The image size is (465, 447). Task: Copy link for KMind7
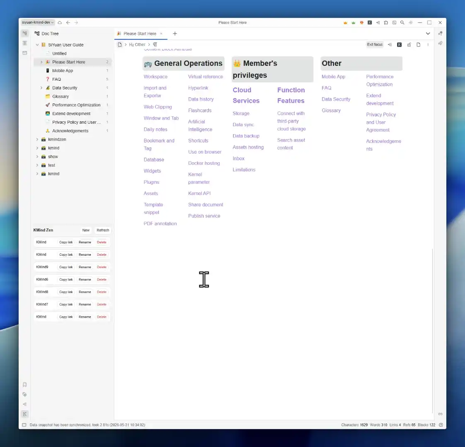(66, 304)
